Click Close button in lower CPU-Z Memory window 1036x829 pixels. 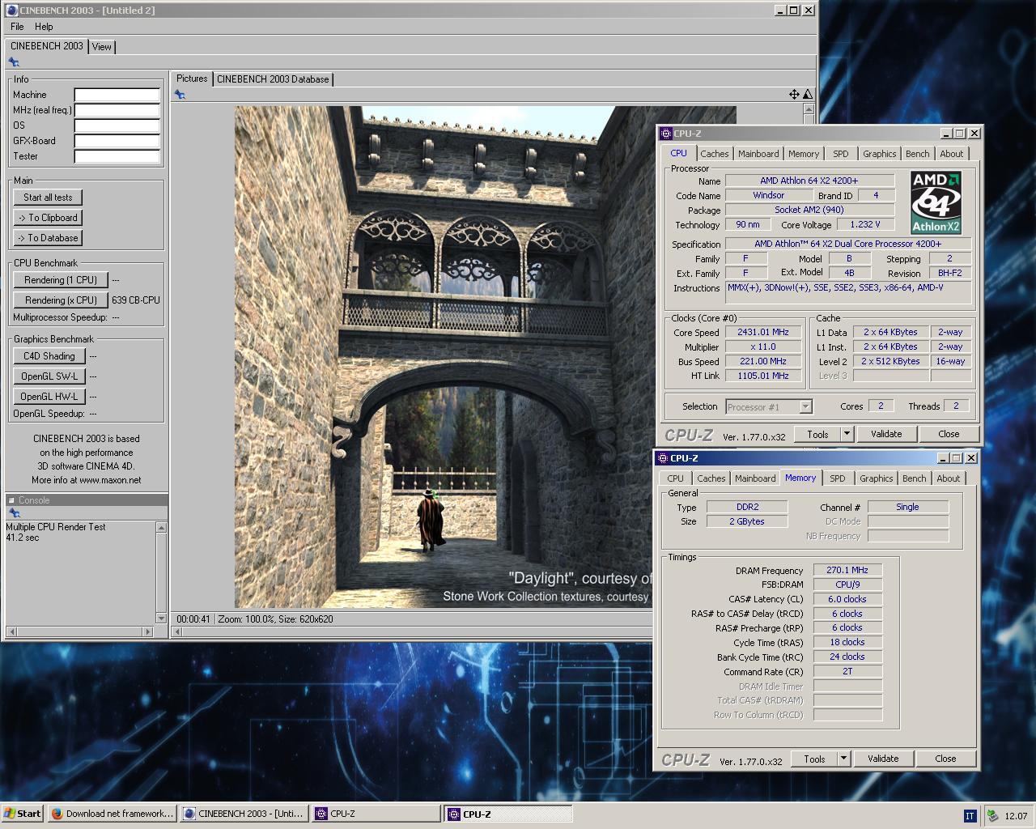[945, 759]
